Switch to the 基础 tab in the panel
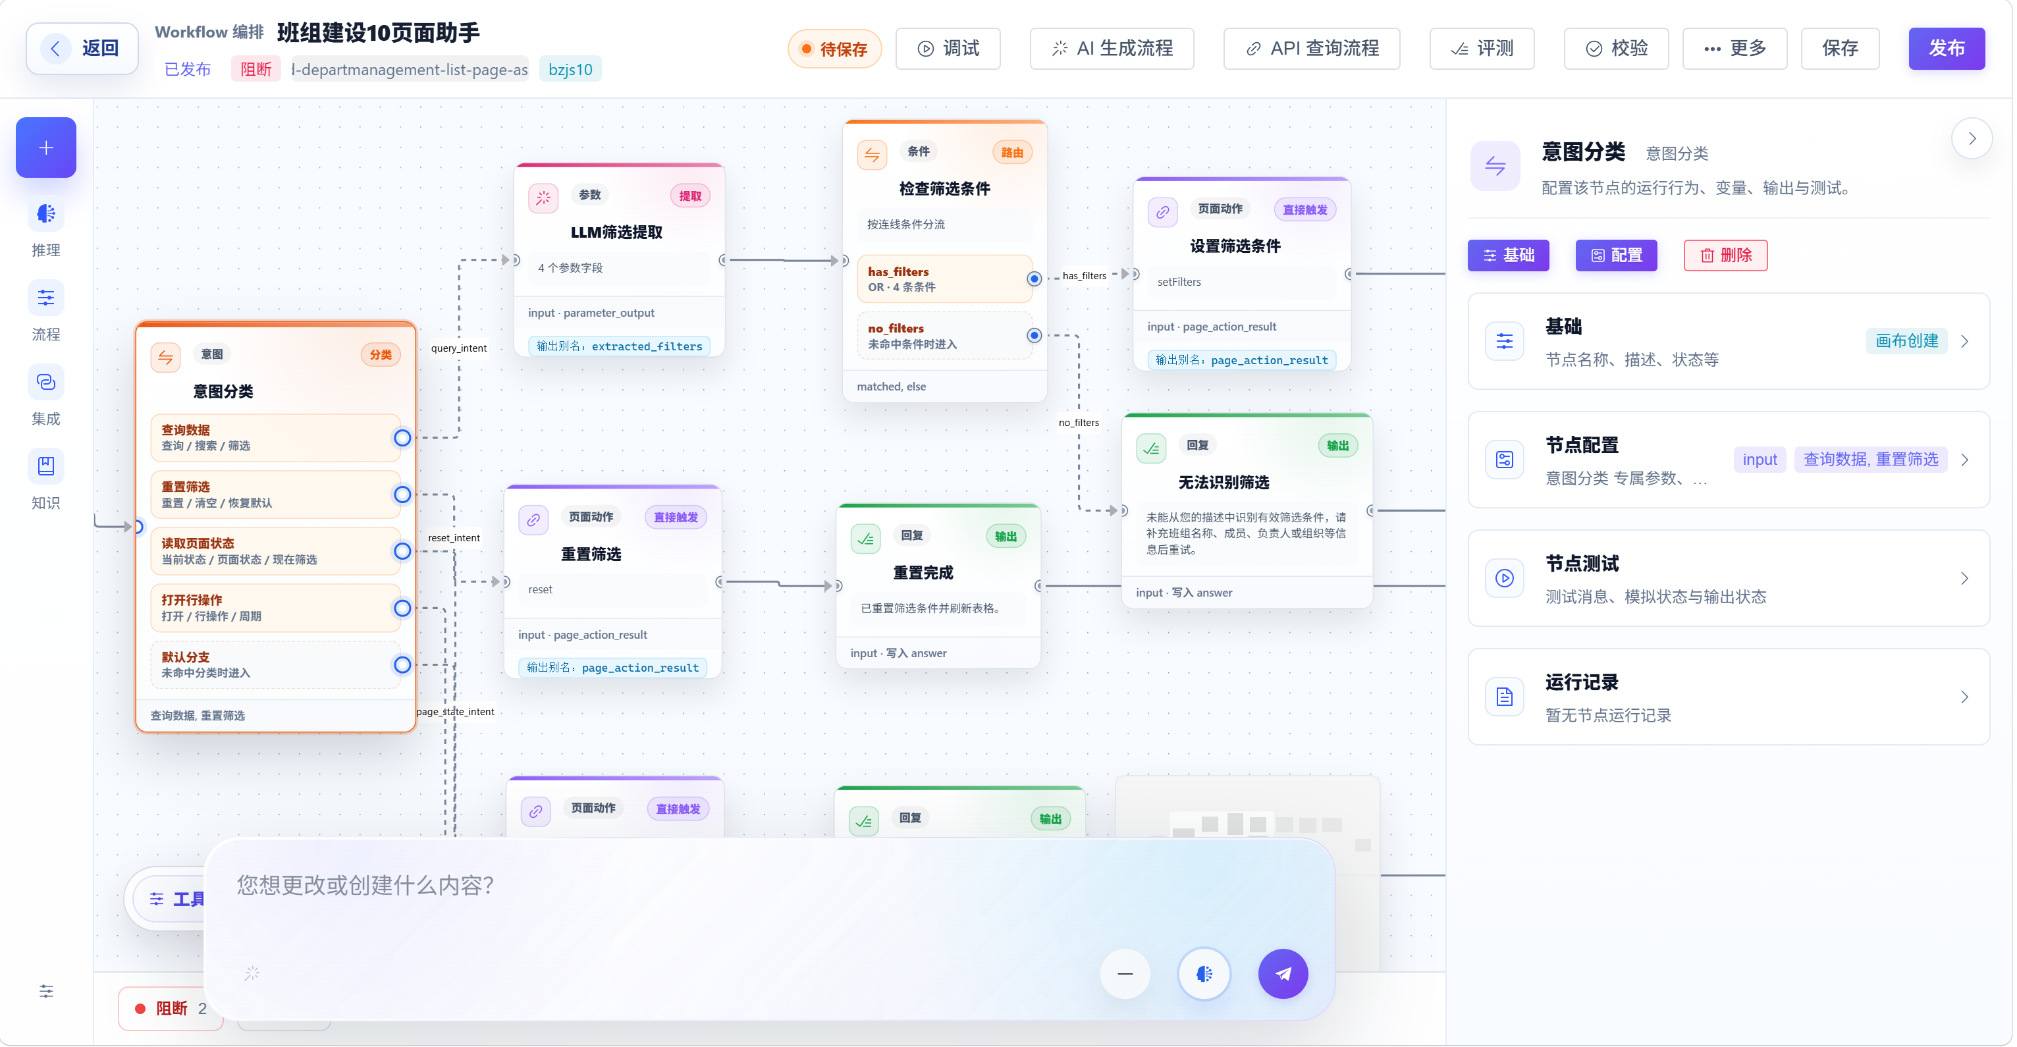2017x1047 pixels. coord(1508,255)
